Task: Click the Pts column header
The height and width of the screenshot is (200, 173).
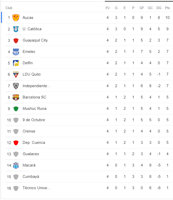Action: 167,8
